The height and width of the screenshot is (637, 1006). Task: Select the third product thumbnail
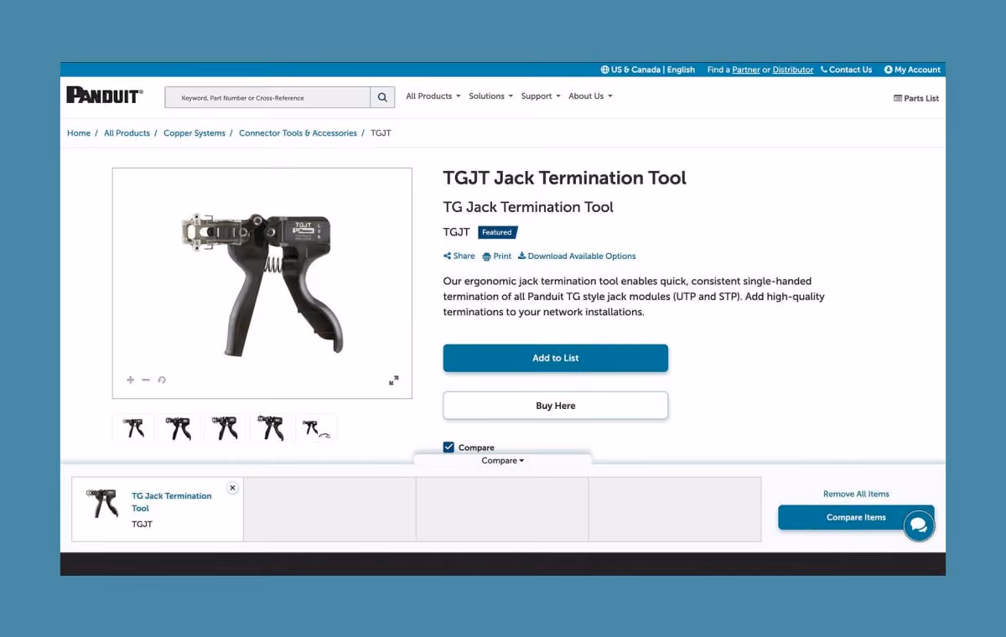[225, 427]
